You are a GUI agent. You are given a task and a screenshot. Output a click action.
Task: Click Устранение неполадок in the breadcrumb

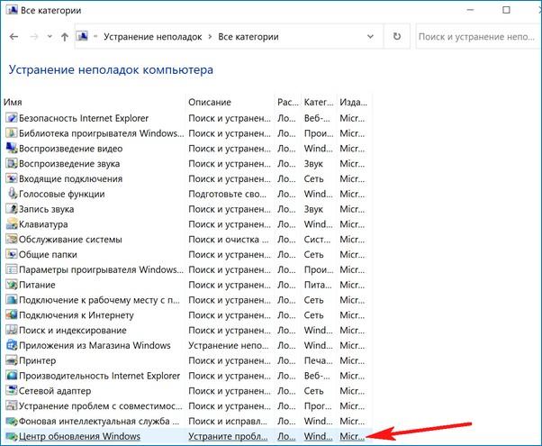click(x=153, y=37)
